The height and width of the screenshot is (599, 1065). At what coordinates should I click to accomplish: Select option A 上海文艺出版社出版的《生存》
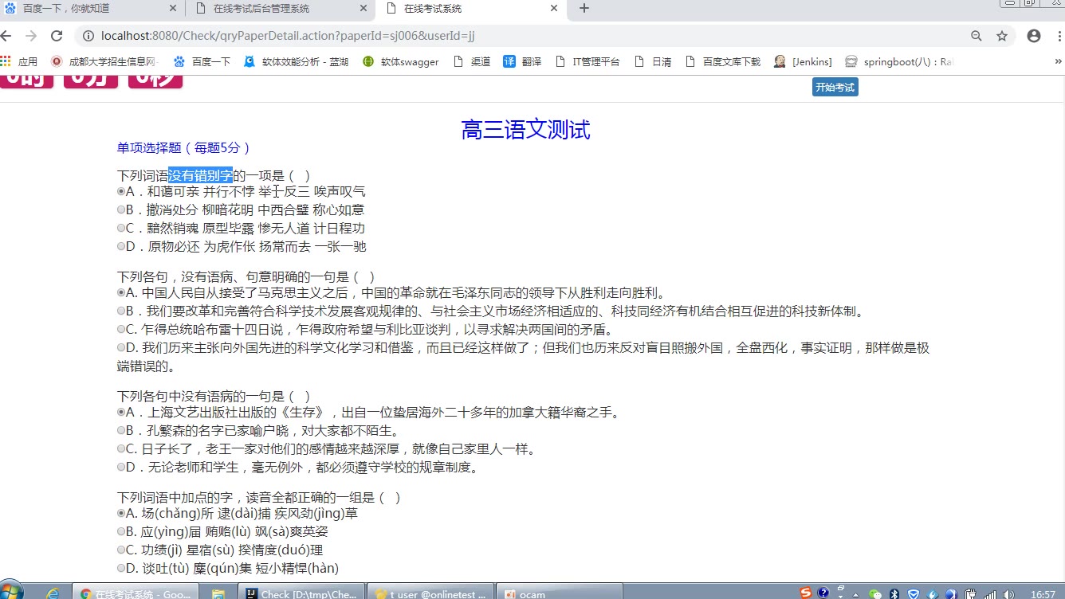pyautogui.click(x=121, y=412)
